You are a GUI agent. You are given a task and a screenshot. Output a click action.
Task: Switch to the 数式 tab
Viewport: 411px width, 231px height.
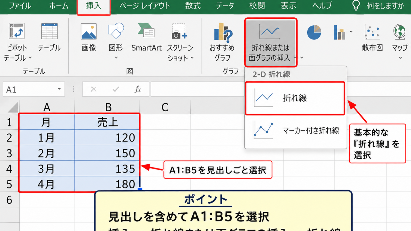click(193, 6)
